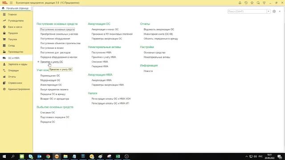This screenshot has height=160, width=285.
Task: Open Принятие к учету НМА
Action: (104, 57)
